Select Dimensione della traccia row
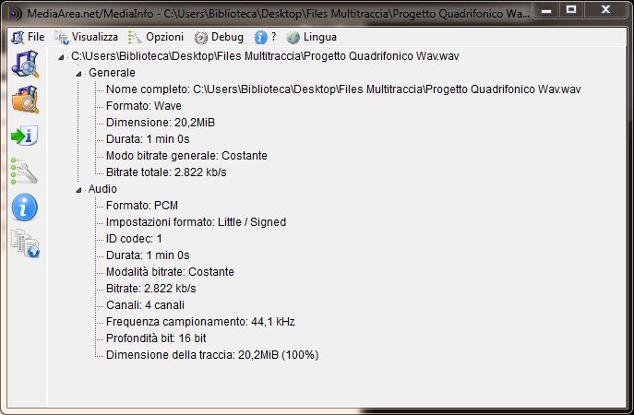The height and width of the screenshot is (415, 634). click(212, 354)
